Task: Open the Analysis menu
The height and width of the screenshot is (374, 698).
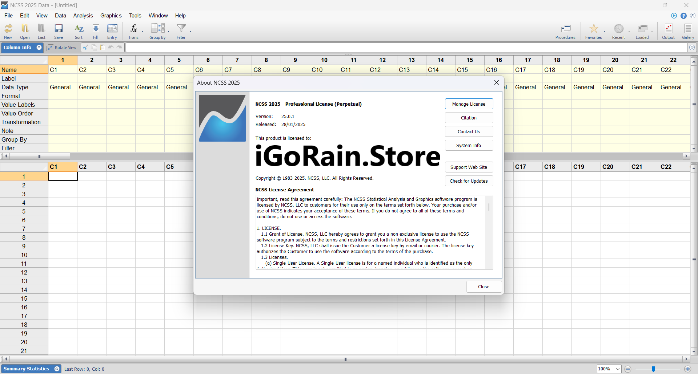Action: 83,16
